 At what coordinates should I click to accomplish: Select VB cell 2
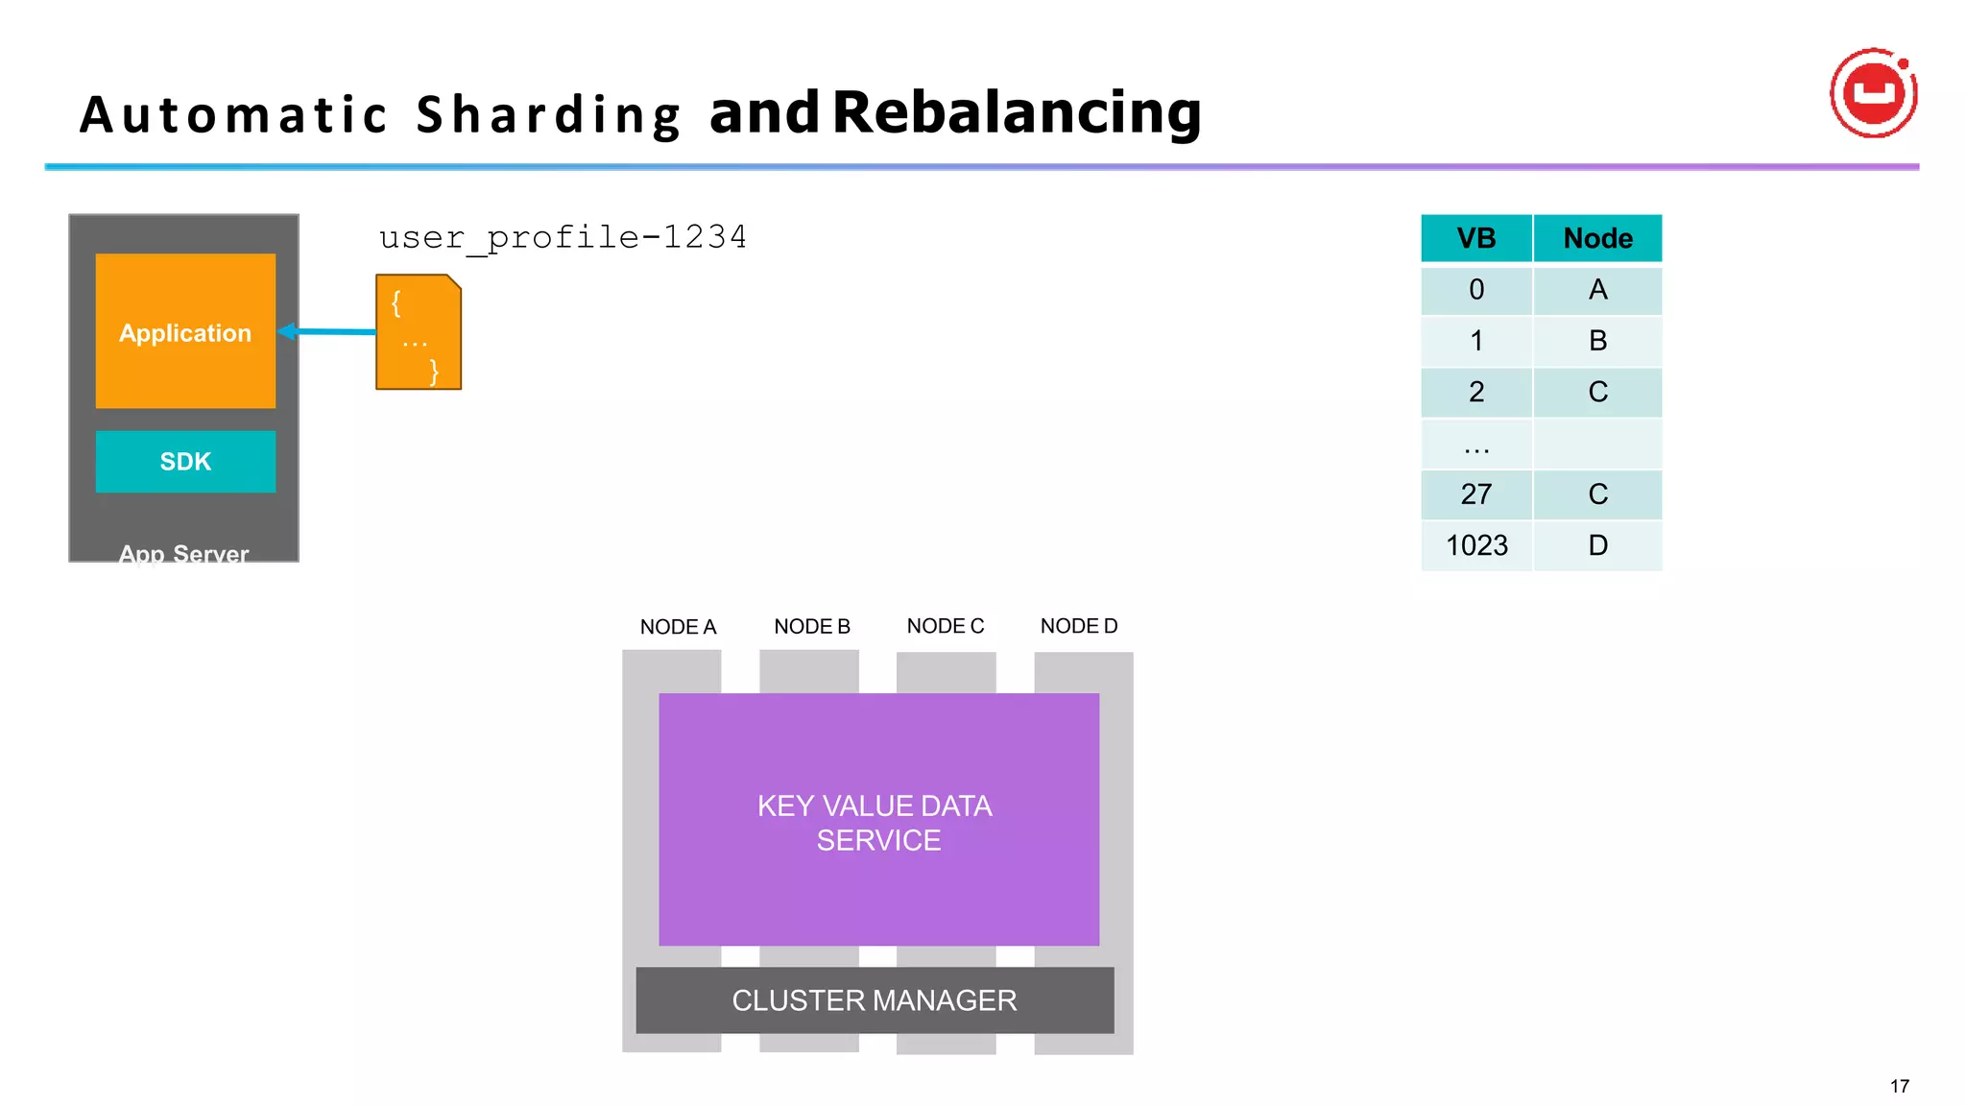[x=1476, y=392]
